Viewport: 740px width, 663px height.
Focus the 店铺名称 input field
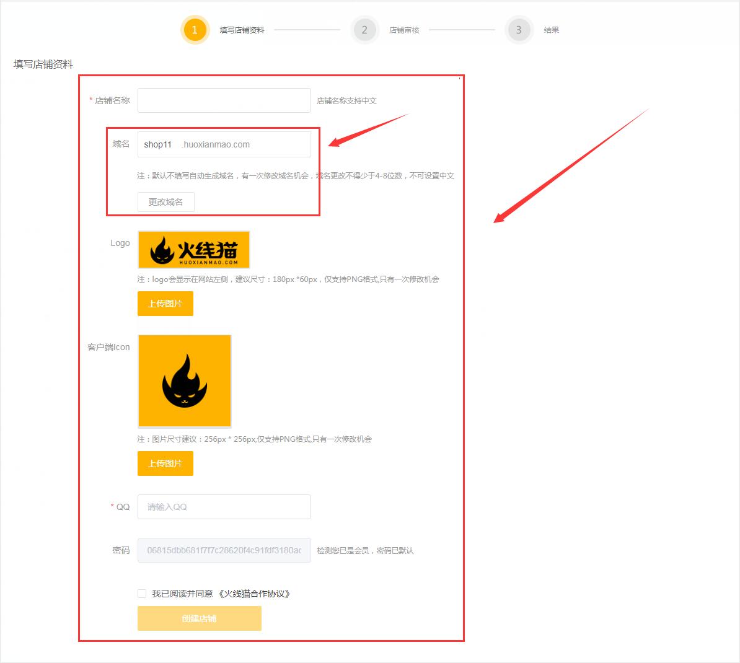(224, 100)
